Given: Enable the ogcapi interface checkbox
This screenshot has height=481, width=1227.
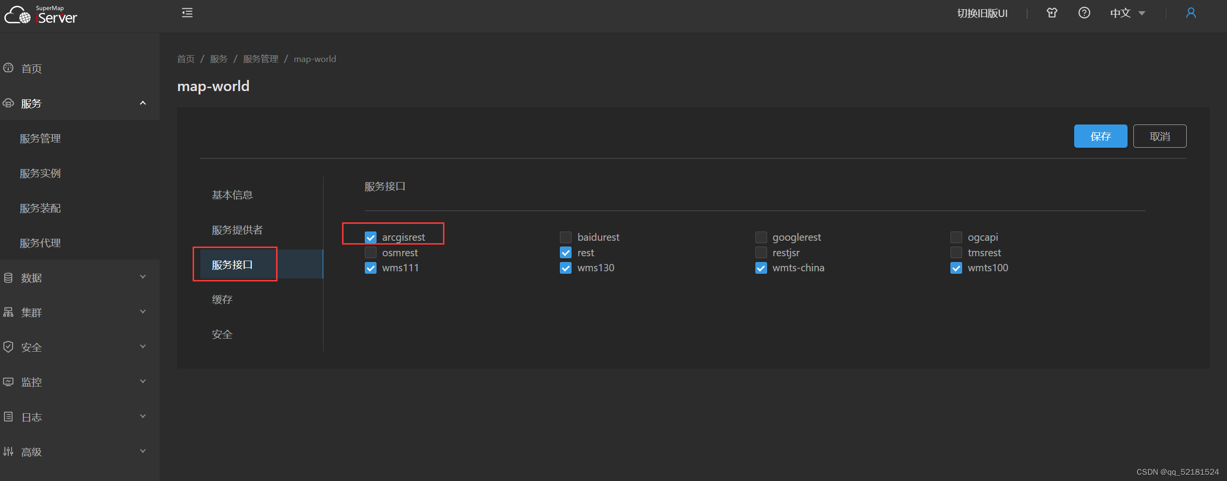Looking at the screenshot, I should click(956, 237).
